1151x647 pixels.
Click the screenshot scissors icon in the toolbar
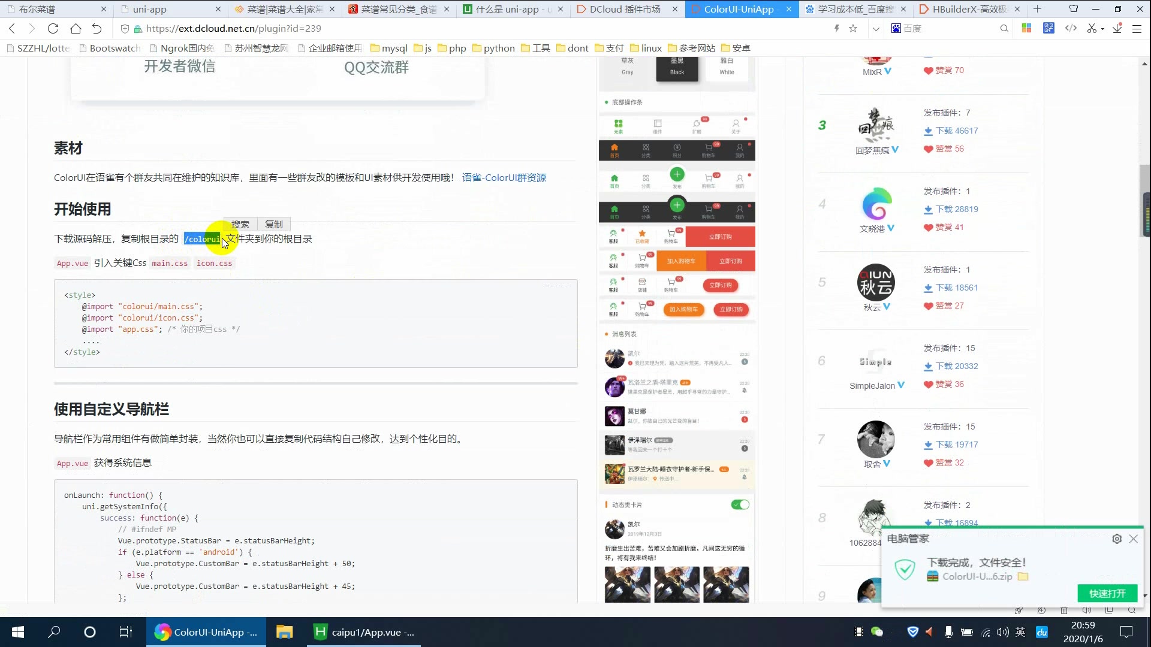[x=1092, y=28]
